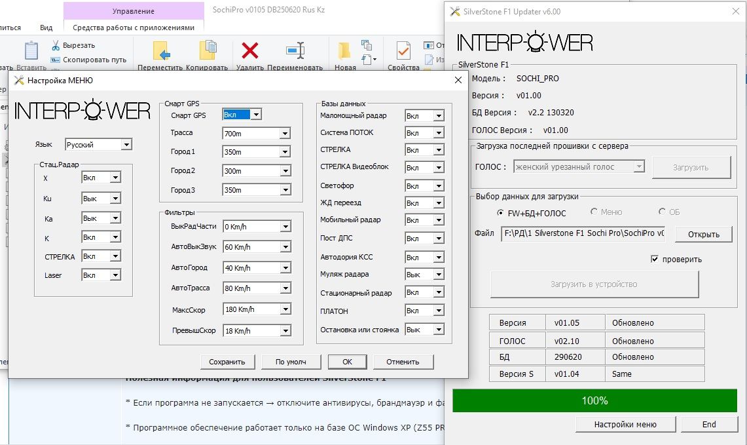Select the FW+БД+ГОЛОС radio option
747x445 pixels.
point(500,212)
